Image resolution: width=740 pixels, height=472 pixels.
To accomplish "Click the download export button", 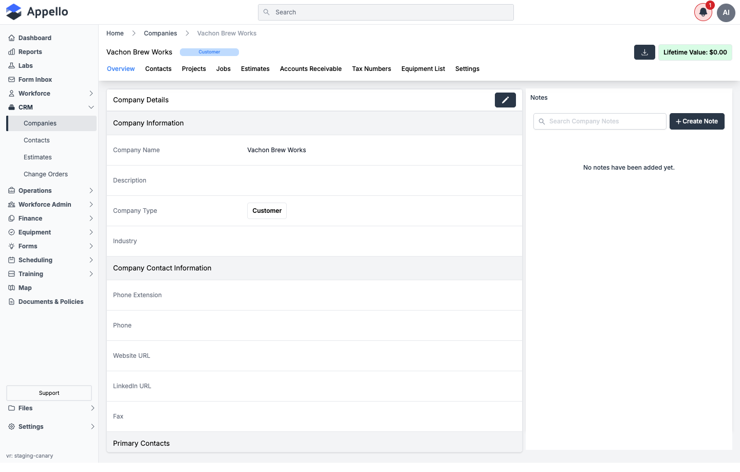I will tap(644, 52).
